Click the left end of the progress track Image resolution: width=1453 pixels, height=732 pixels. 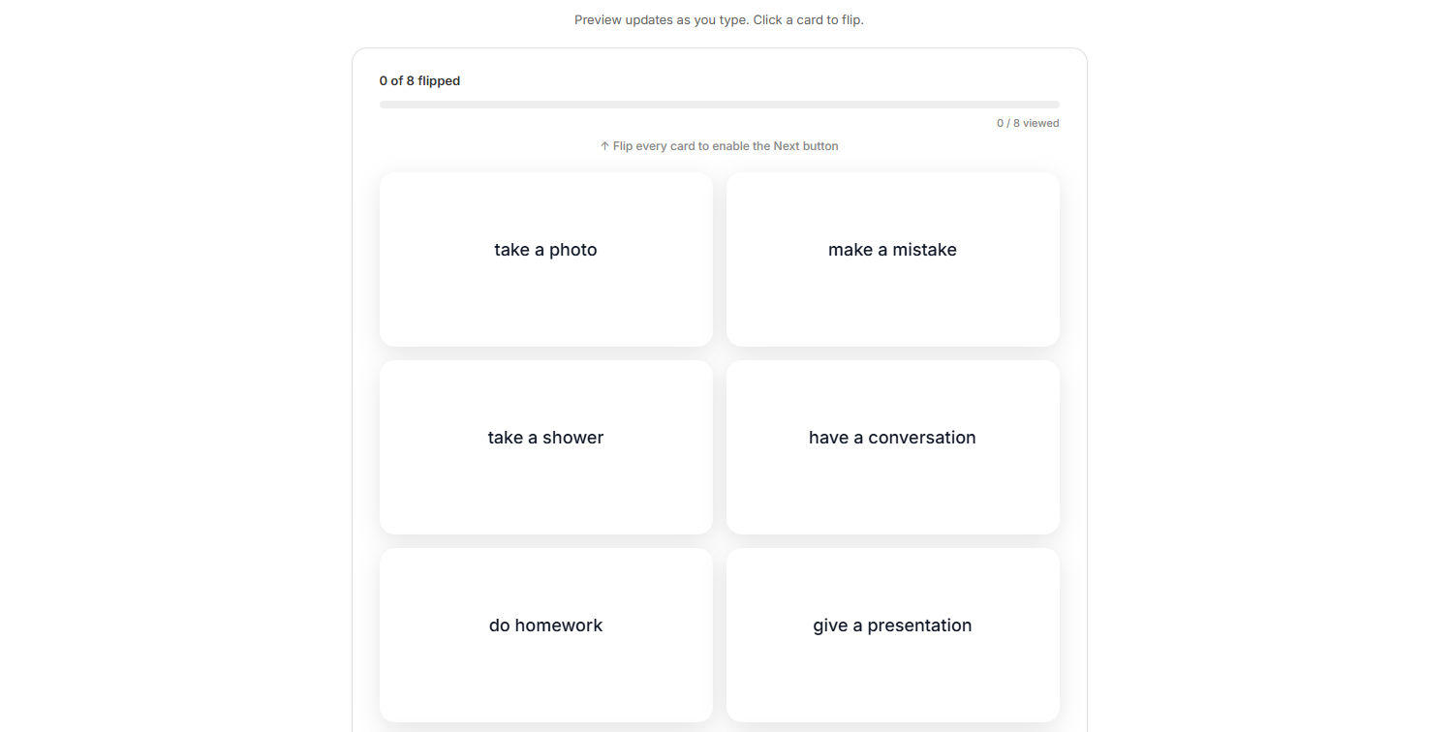pyautogui.click(x=384, y=105)
